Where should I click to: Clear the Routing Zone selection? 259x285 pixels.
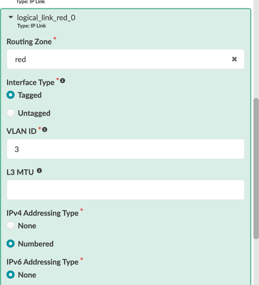pyautogui.click(x=234, y=59)
